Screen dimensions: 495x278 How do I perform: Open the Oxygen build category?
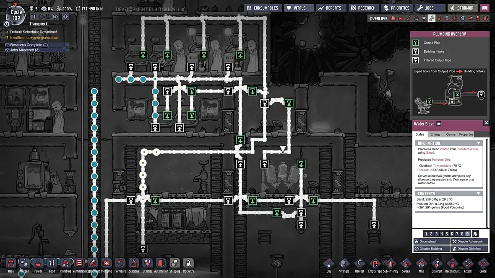(24, 265)
